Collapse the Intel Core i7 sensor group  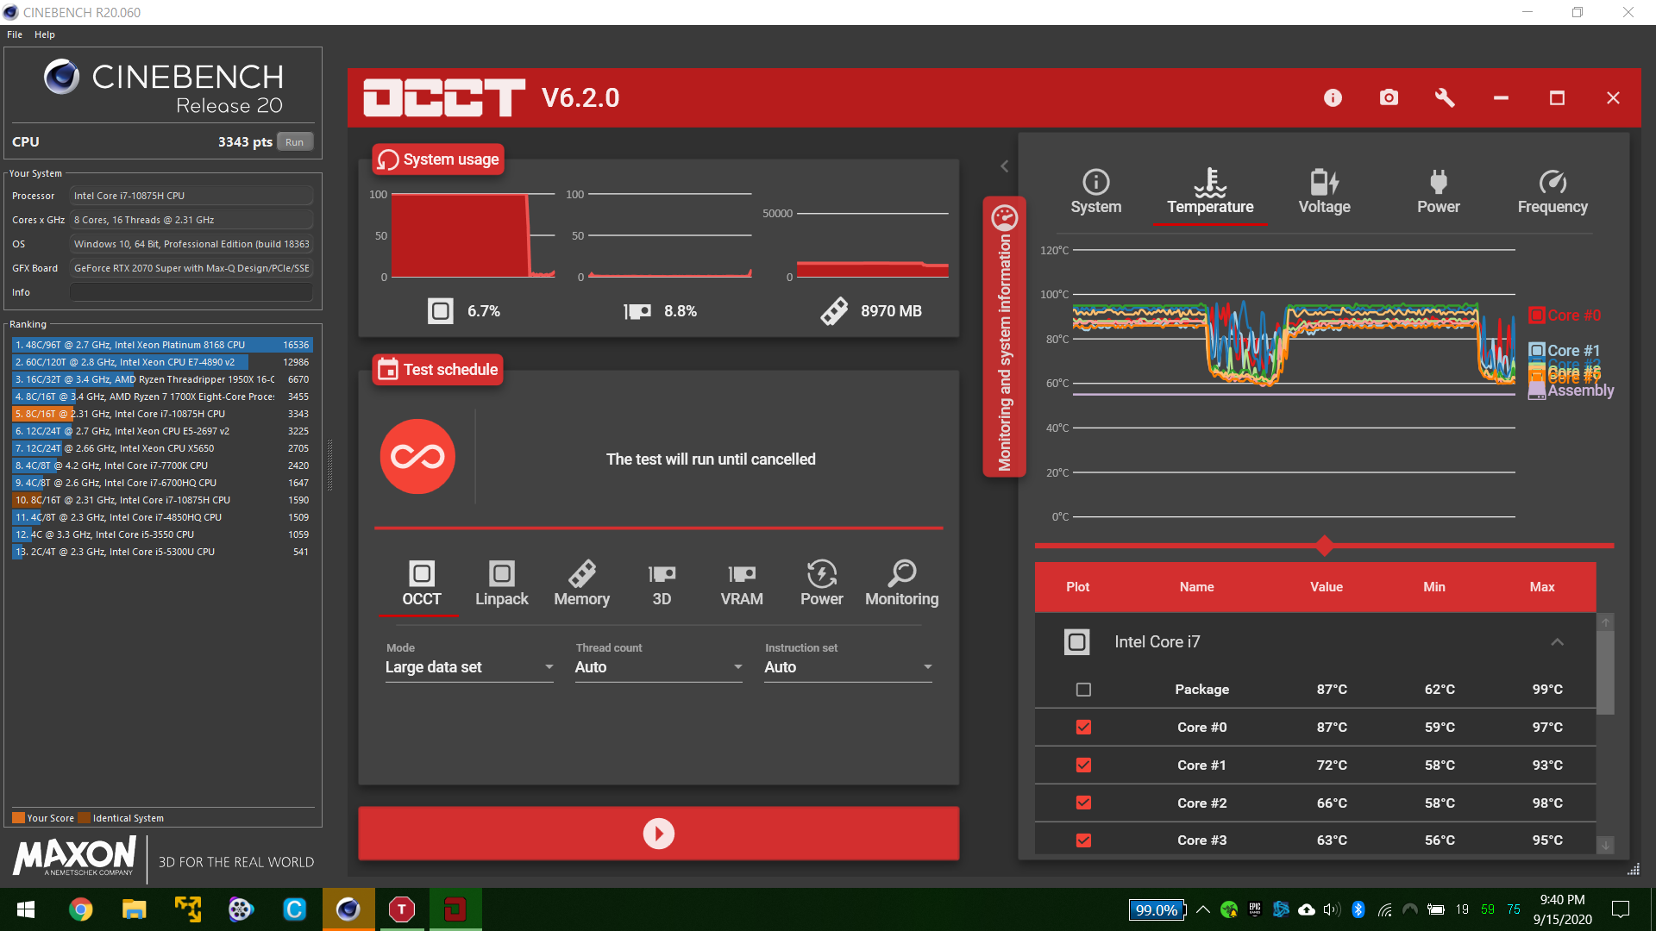pyautogui.click(x=1557, y=642)
